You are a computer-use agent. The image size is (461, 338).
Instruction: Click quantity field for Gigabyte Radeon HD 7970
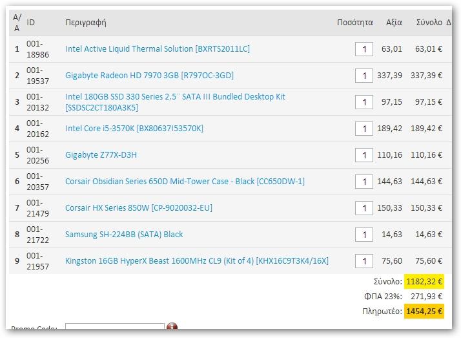pyautogui.click(x=364, y=76)
